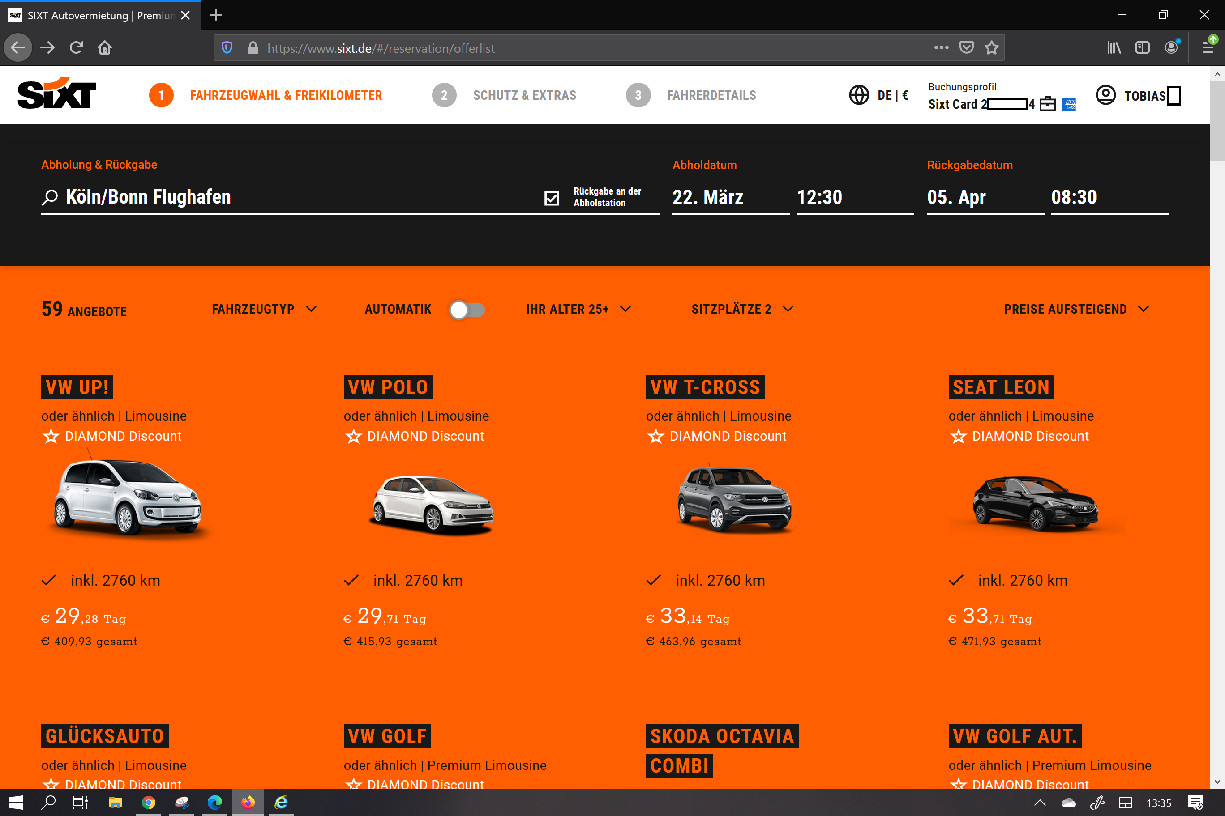Enable the AUTOMATIK switch

tap(467, 310)
